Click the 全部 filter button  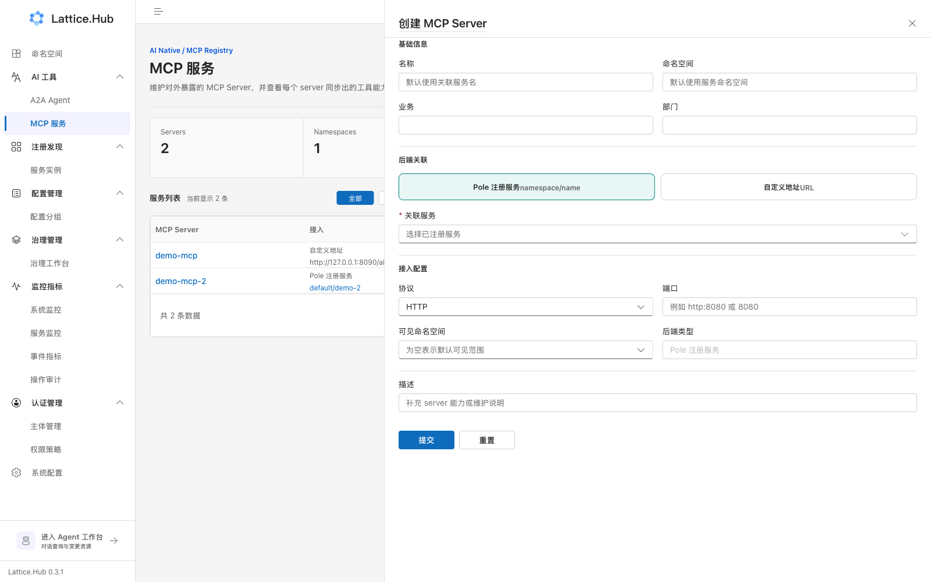click(355, 198)
